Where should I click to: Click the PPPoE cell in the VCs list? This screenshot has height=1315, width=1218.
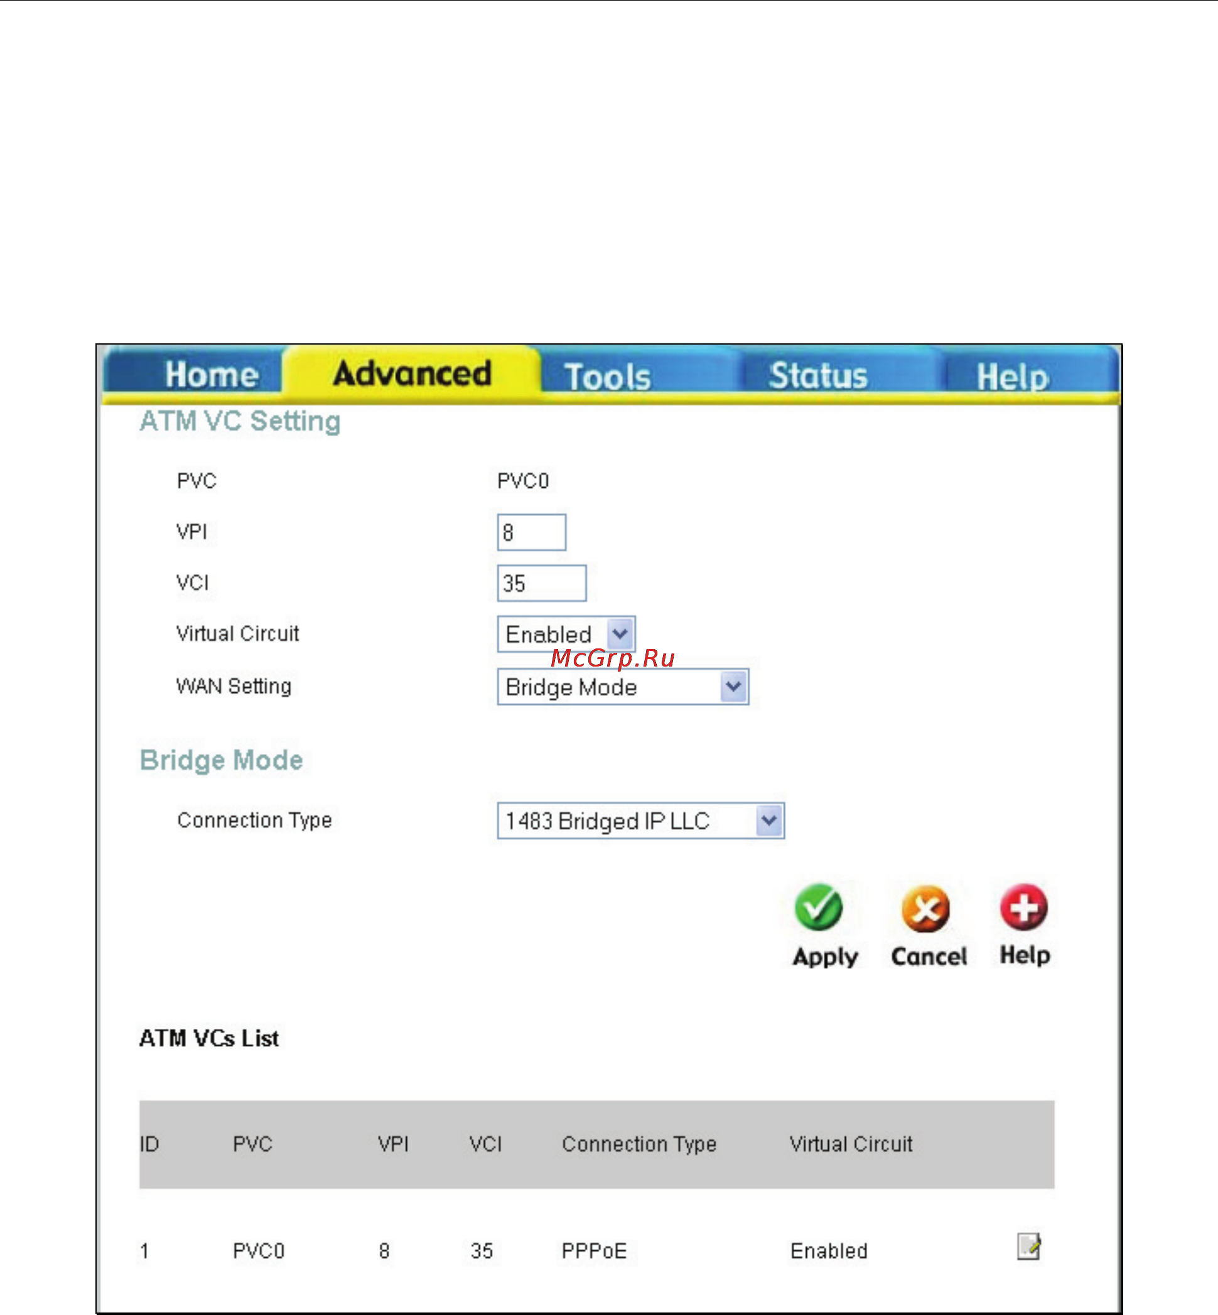pos(594,1250)
